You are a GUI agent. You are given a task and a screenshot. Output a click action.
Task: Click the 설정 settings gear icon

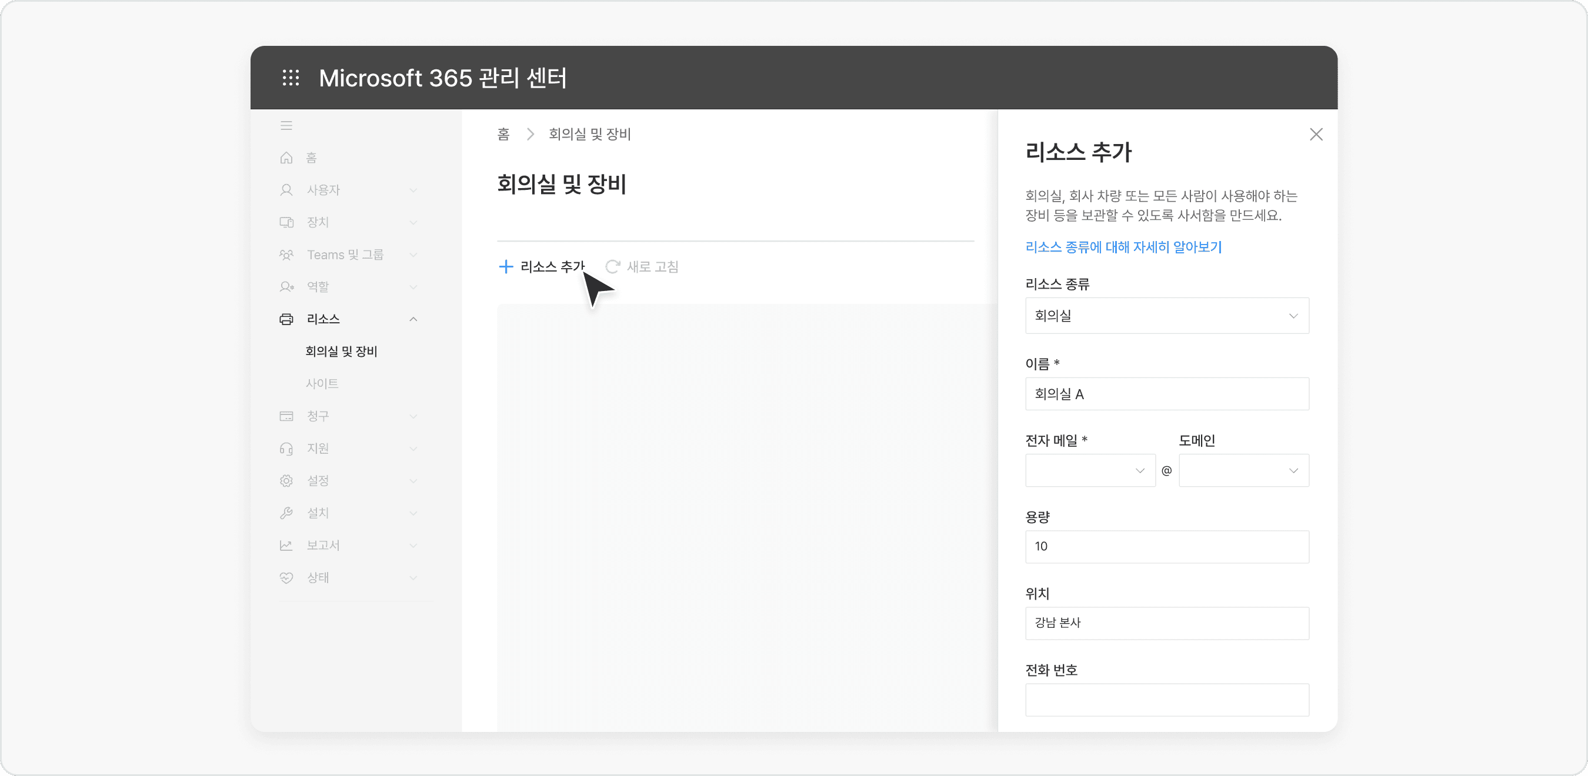286,480
